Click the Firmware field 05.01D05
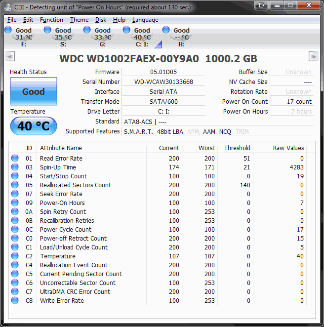 click(163, 72)
